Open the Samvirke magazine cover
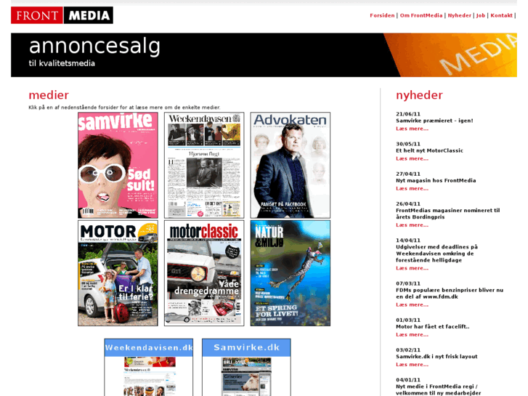The width and height of the screenshot is (528, 396). pos(118,165)
